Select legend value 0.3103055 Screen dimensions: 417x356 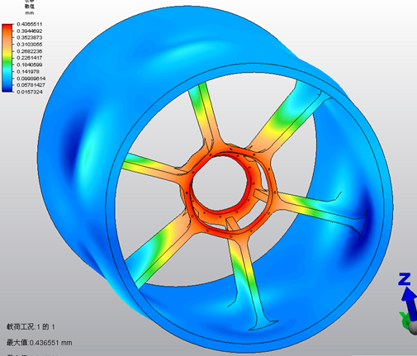tap(30, 45)
